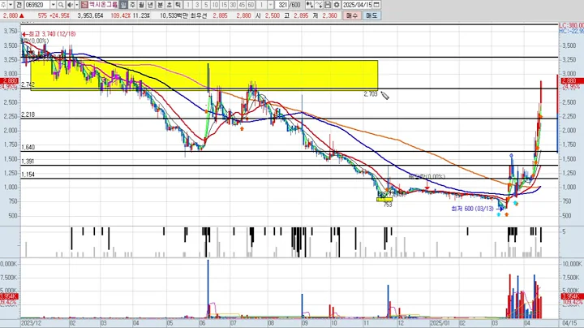Viewport: 584px width, 328px height.
Task: Click the line drawing tool icon
Action: (319, 5)
